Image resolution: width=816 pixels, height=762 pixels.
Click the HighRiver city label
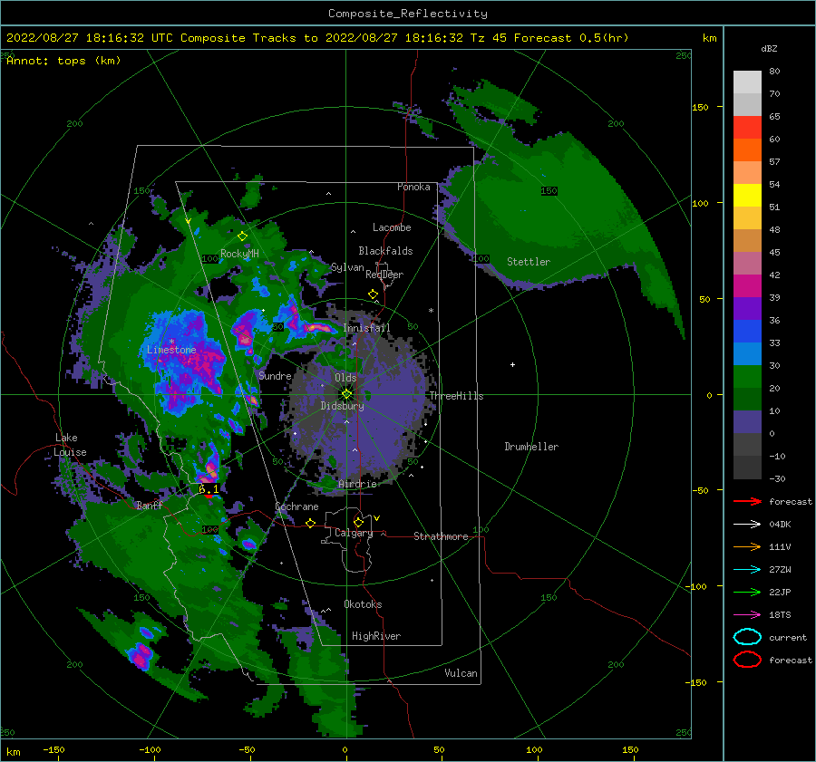tap(376, 636)
